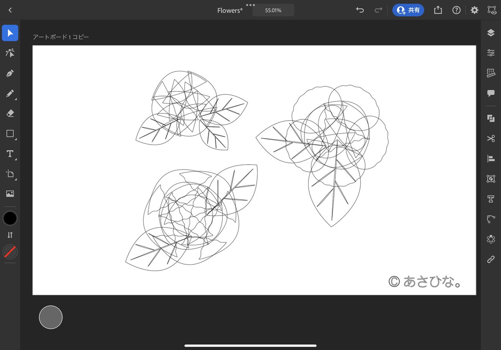This screenshot has width=501, height=350.
Task: Open the Path panel
Action: pos(491,219)
